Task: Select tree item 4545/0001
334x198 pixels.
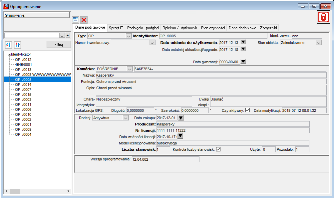Action: click(x=23, y=65)
